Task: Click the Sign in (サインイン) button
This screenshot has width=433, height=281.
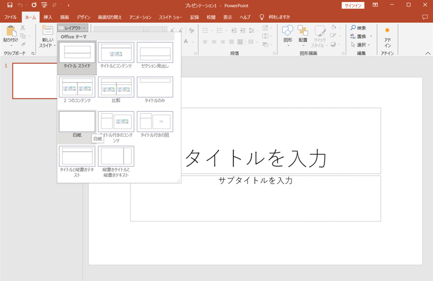Action: (x=352, y=5)
